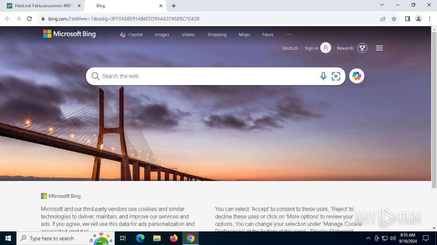Click Microsoft Bing logo in header
This screenshot has width=437, height=245.
pyautogui.click(x=69, y=34)
